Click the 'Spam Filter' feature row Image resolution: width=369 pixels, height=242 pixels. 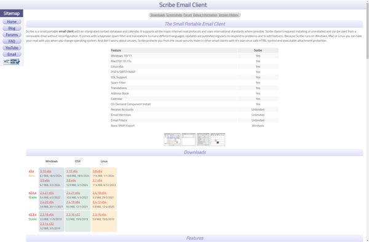[x=194, y=83]
